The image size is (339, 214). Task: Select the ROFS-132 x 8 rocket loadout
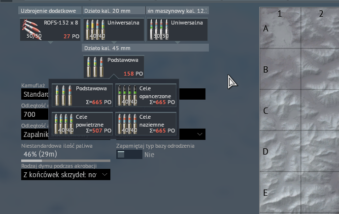pos(50,29)
